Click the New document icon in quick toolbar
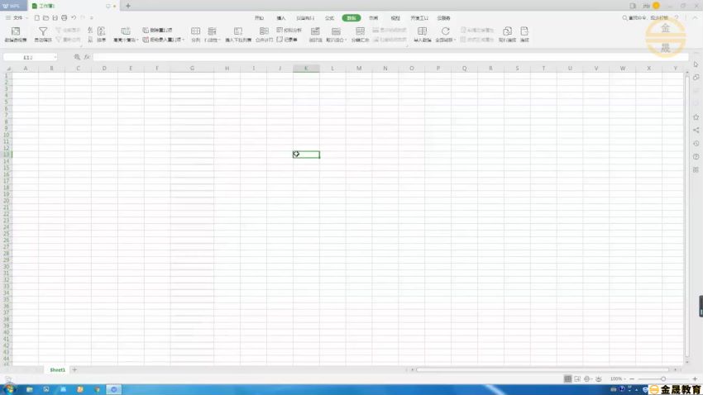This screenshot has height=395, width=703. tap(37, 18)
